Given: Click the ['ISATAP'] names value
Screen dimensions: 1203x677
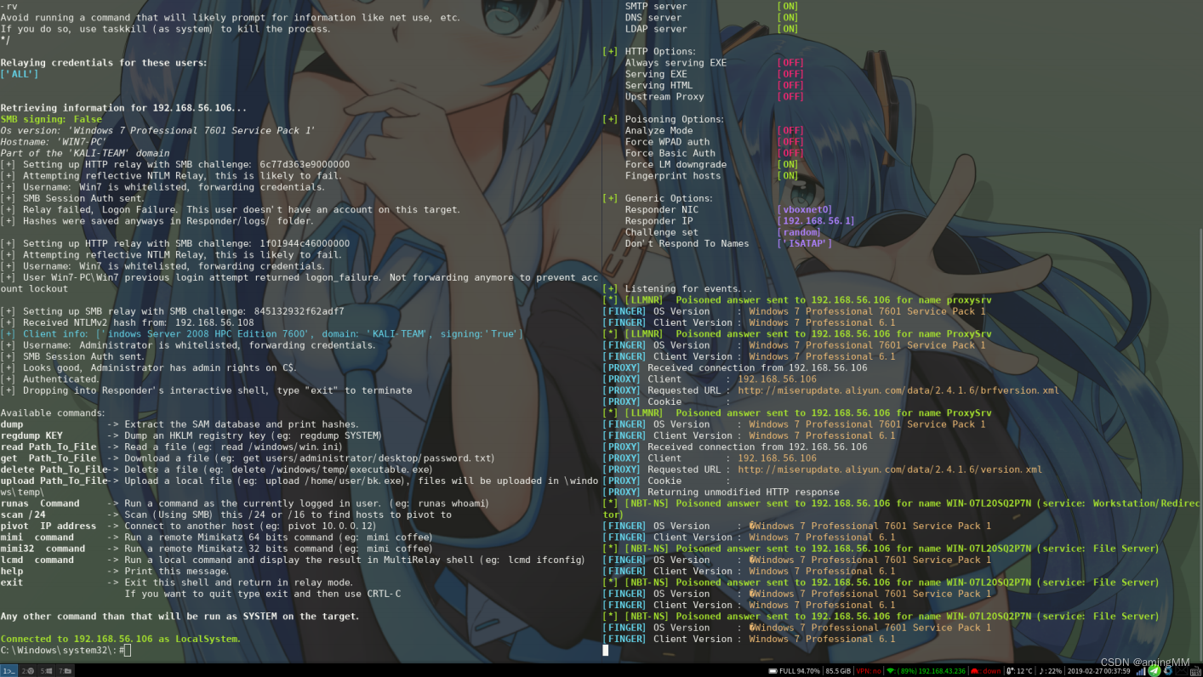Looking at the screenshot, I should [x=805, y=243].
